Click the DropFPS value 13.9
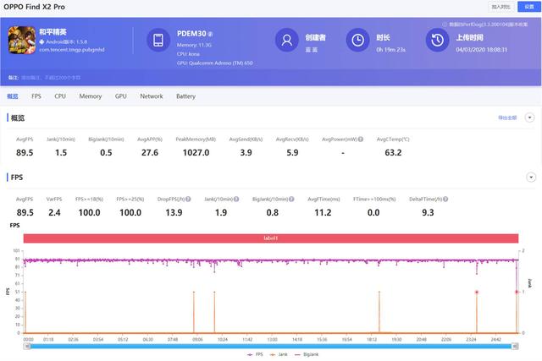The height and width of the screenshot is (361, 542). click(174, 212)
